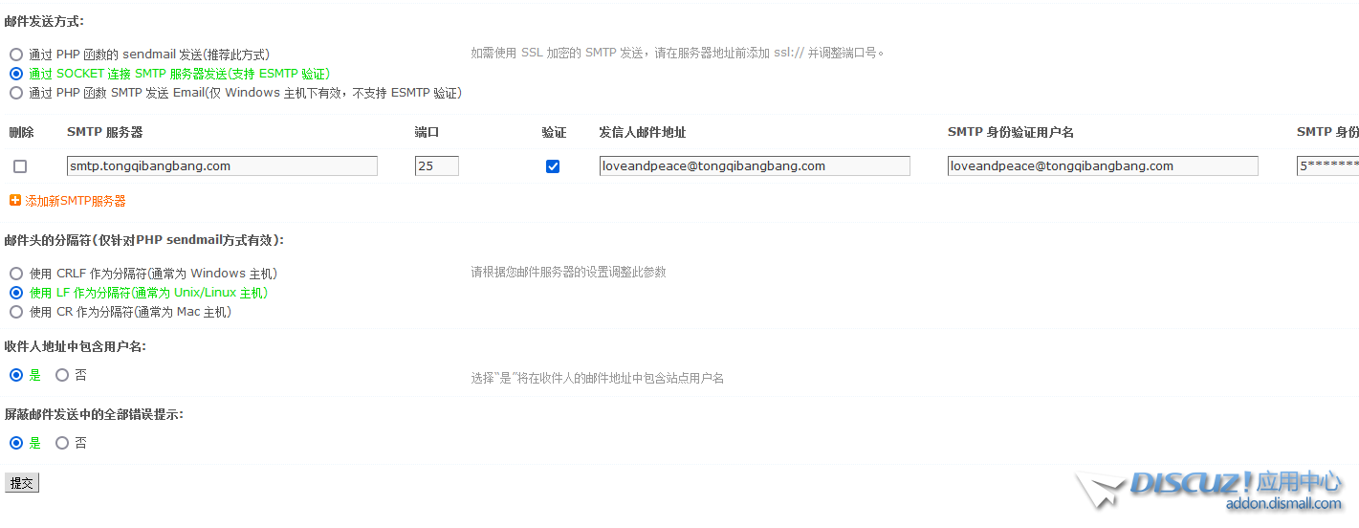Click the 屏蔽邮件发送中的全部错误提示 heading
Viewport: 1359px width, 528px height.
(x=95, y=414)
